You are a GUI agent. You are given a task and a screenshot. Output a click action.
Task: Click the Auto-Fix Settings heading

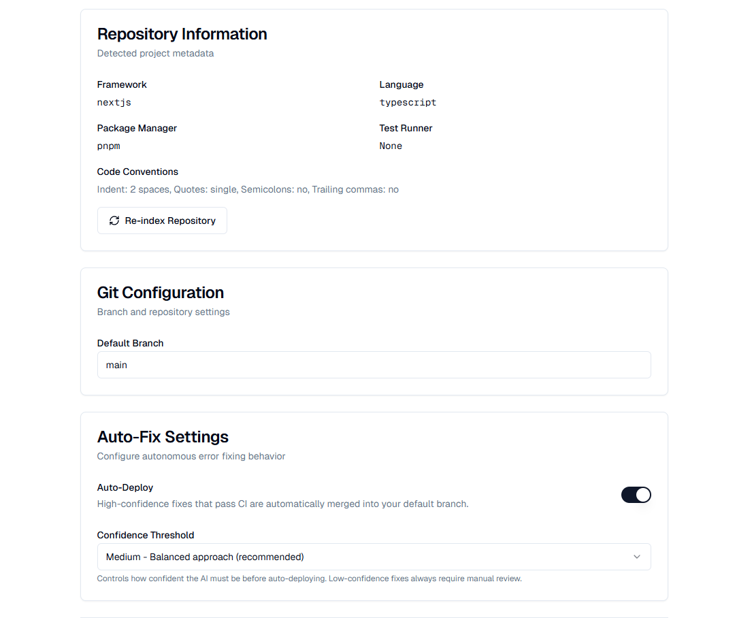[163, 437]
